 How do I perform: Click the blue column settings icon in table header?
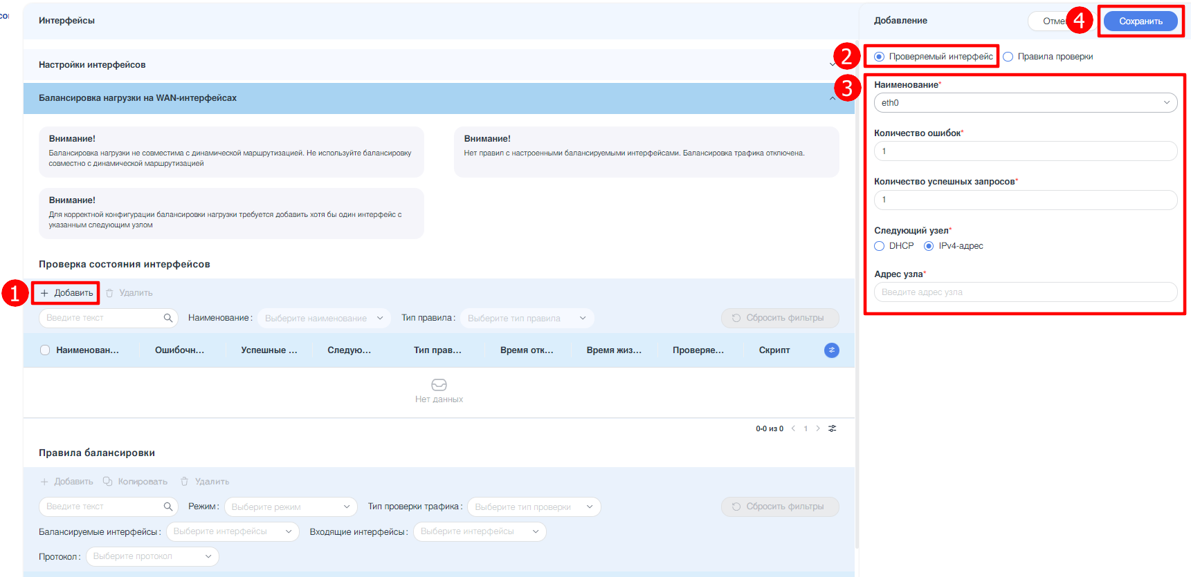pyautogui.click(x=831, y=350)
